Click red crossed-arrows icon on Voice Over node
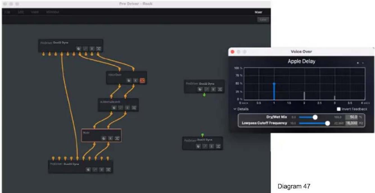Screen dimensions: 375x193 pos(142,80)
